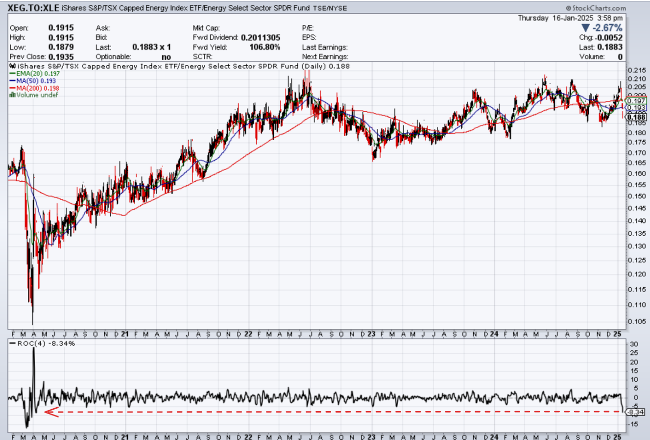Viewport: 650px width, 440px height.
Task: Click the Thursday 16-Jan-2025 timestamp
Action: tap(570, 18)
